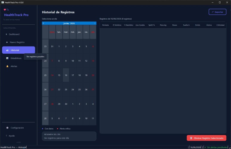231x149 pixels.
Task: Open the Alertas section
Action: 19,66
